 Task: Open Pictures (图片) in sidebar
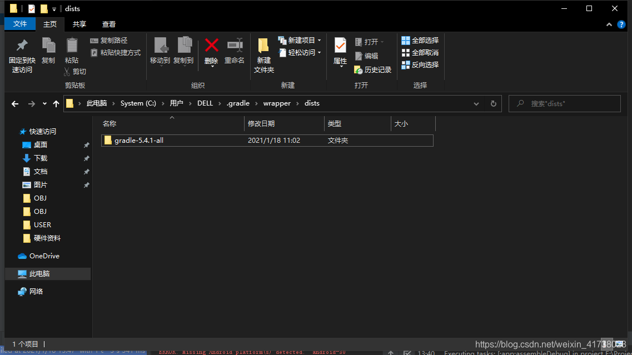pyautogui.click(x=35, y=185)
